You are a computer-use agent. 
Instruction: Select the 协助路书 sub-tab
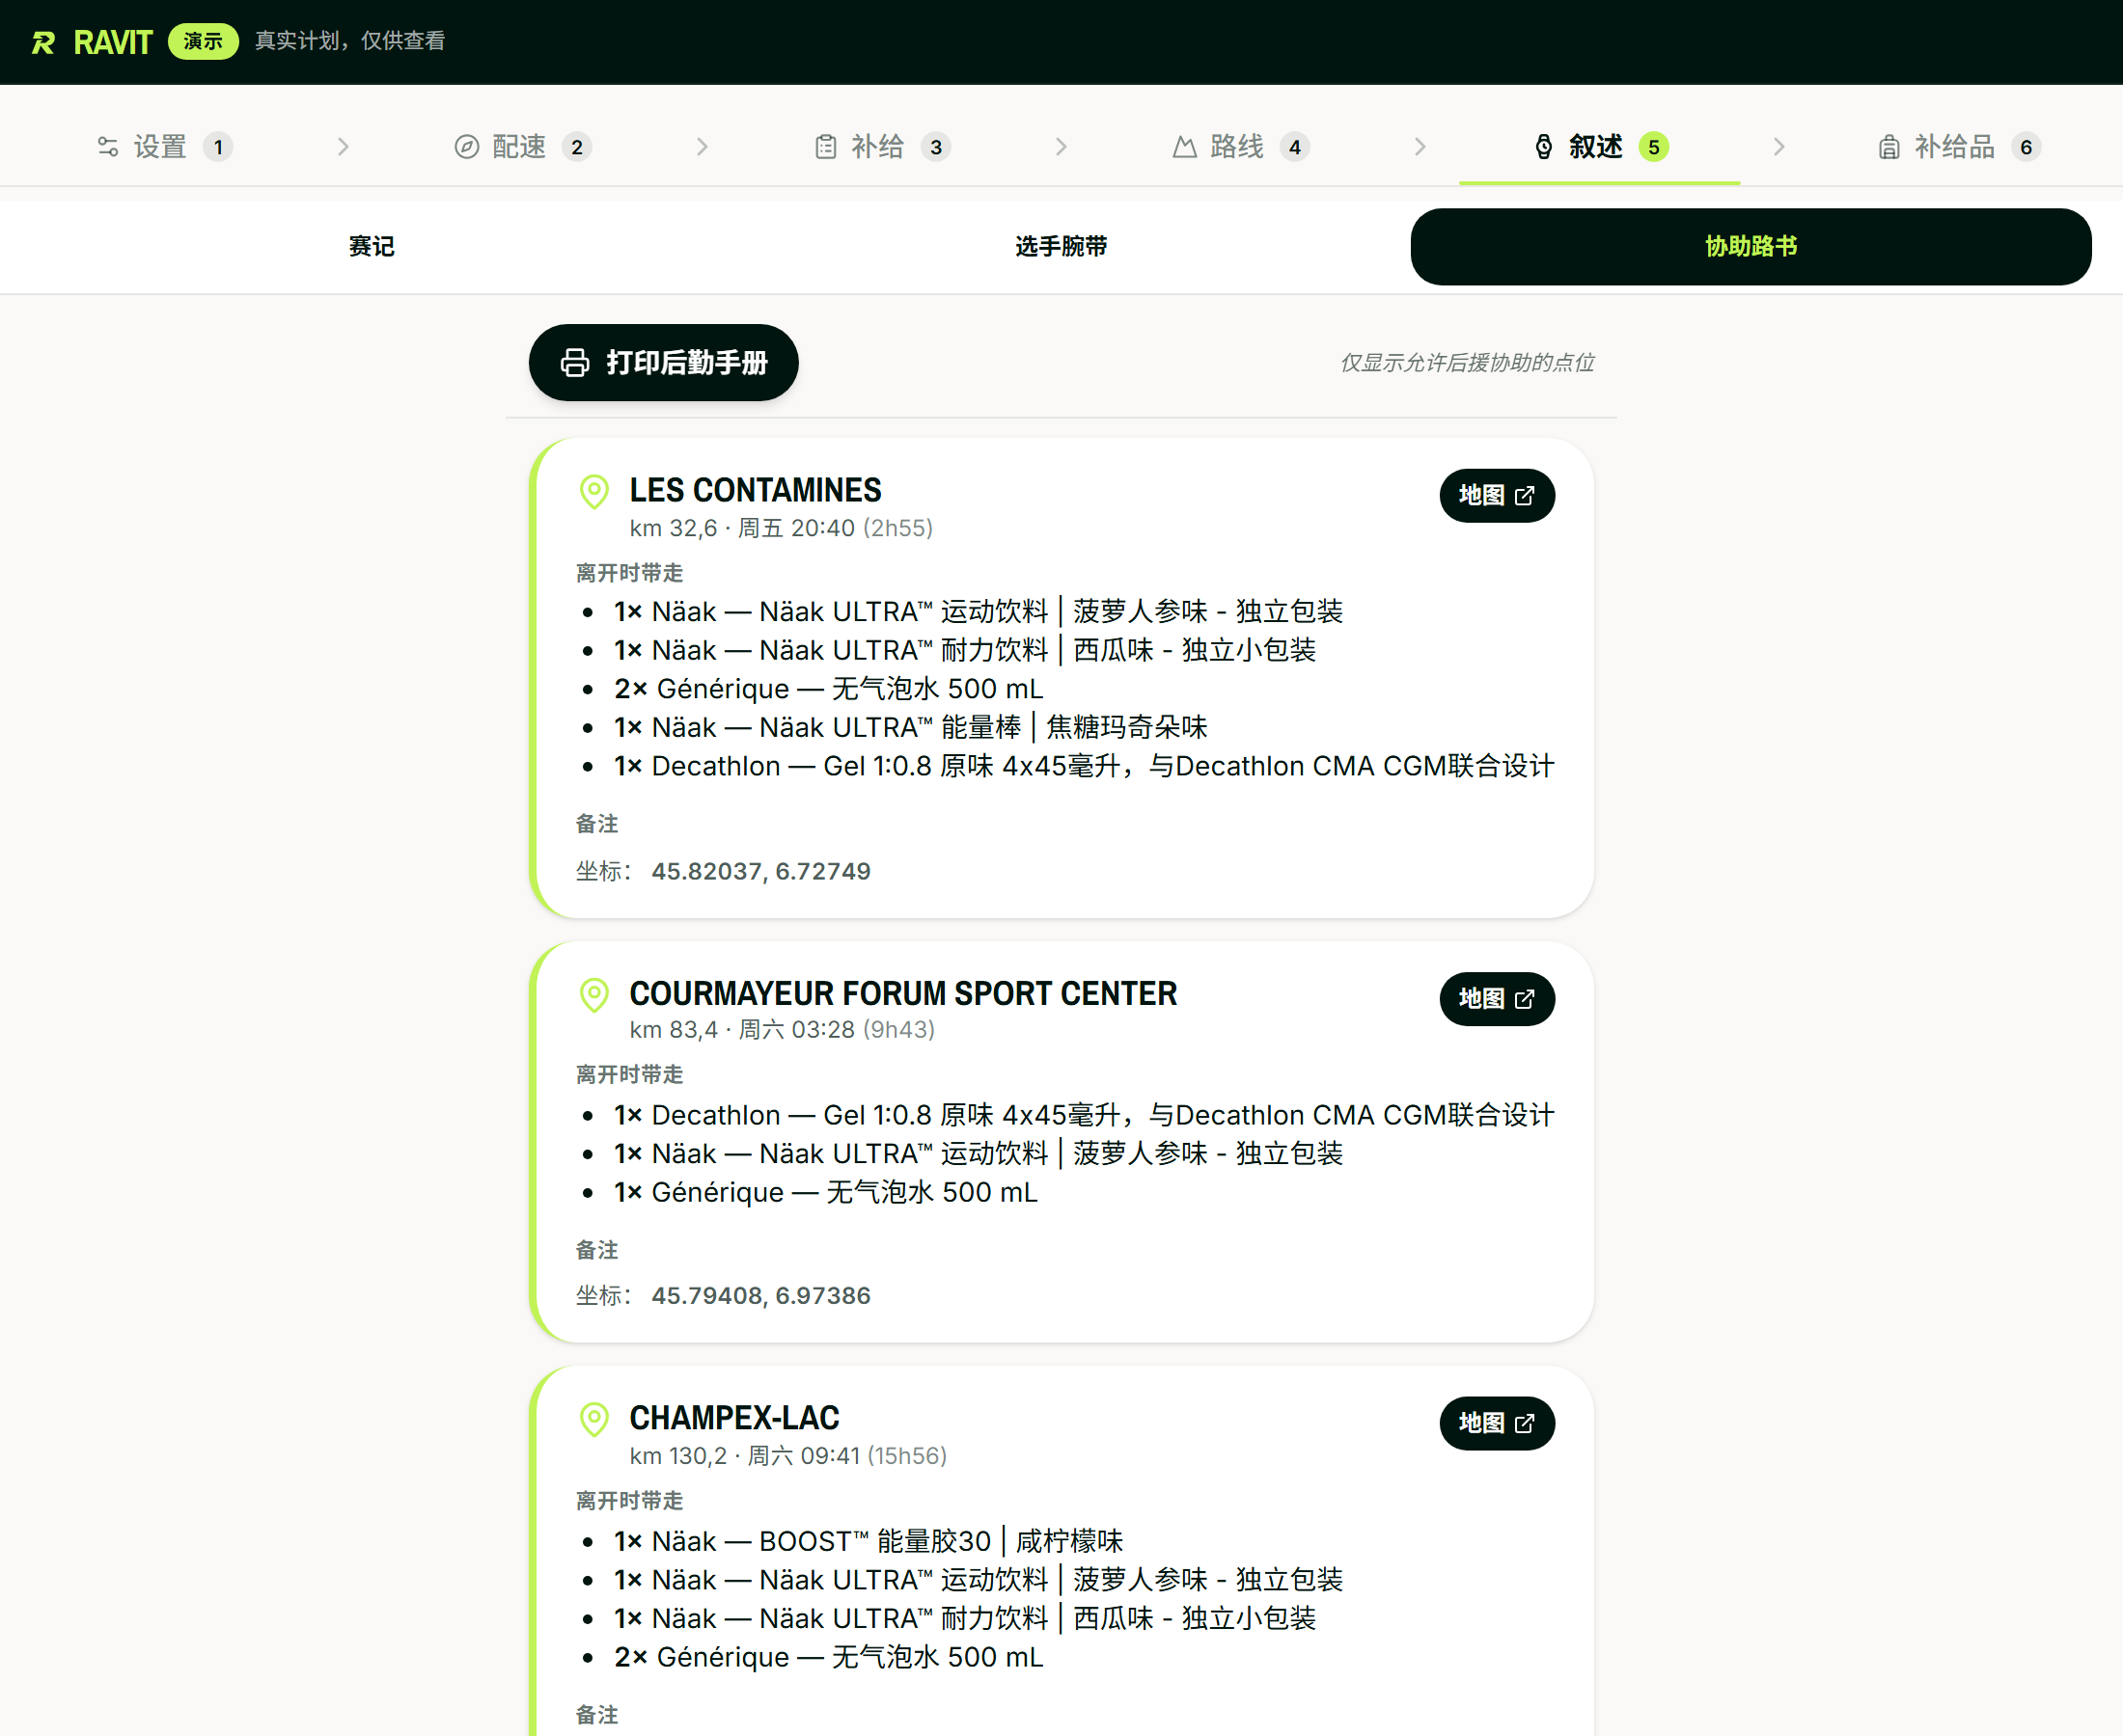(x=1751, y=246)
